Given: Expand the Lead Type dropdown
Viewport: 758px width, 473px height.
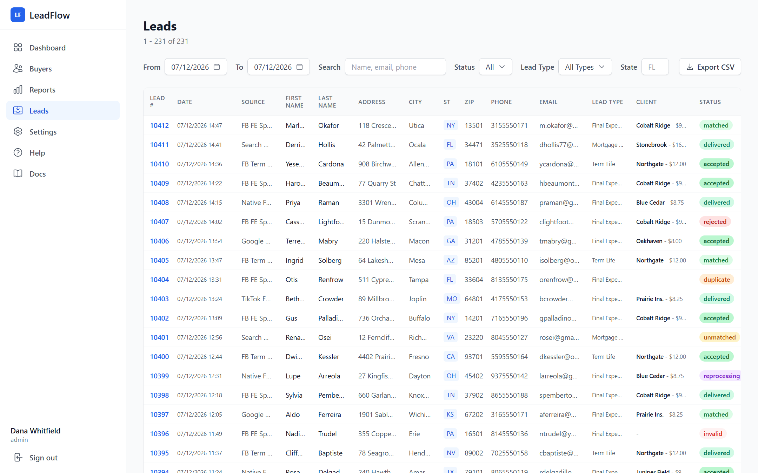Looking at the screenshot, I should coord(585,67).
